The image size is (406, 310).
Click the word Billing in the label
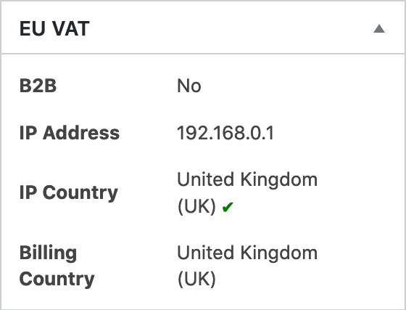[48, 253]
